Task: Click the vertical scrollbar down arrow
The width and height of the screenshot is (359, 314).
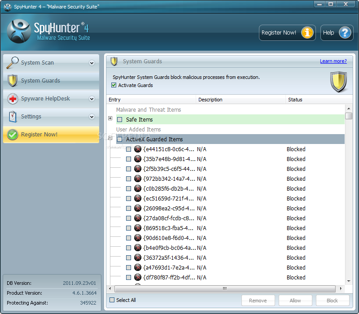Action: pyautogui.click(x=349, y=281)
